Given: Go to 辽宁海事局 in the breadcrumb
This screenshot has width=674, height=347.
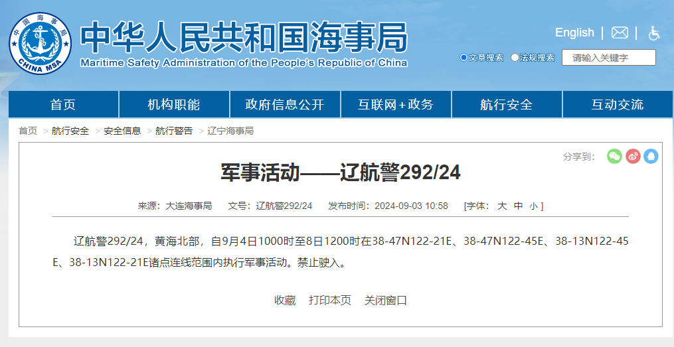Looking at the screenshot, I should tap(230, 131).
